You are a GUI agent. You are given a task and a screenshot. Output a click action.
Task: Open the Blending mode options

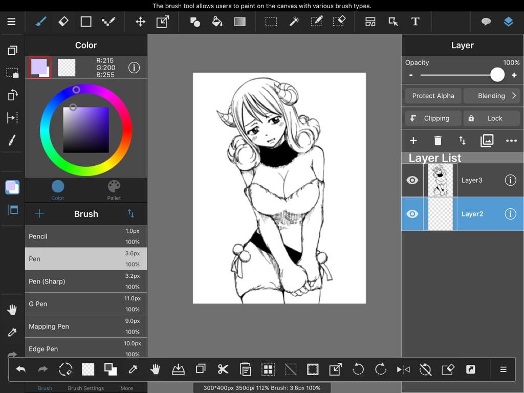[x=491, y=96]
